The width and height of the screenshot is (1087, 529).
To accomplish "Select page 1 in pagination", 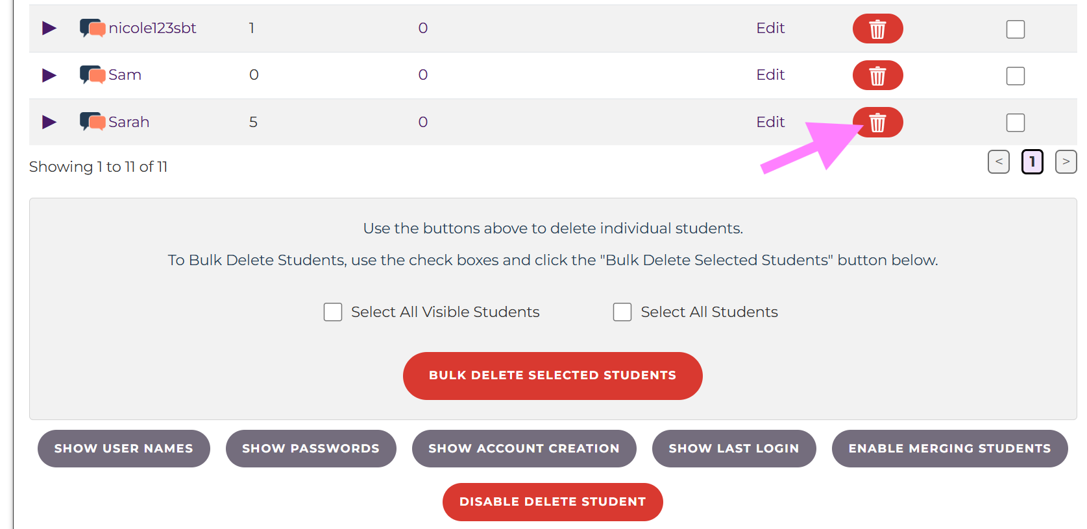I will coord(1032,162).
